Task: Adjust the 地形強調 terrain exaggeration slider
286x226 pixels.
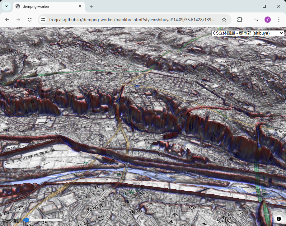Action: click(x=43, y=220)
